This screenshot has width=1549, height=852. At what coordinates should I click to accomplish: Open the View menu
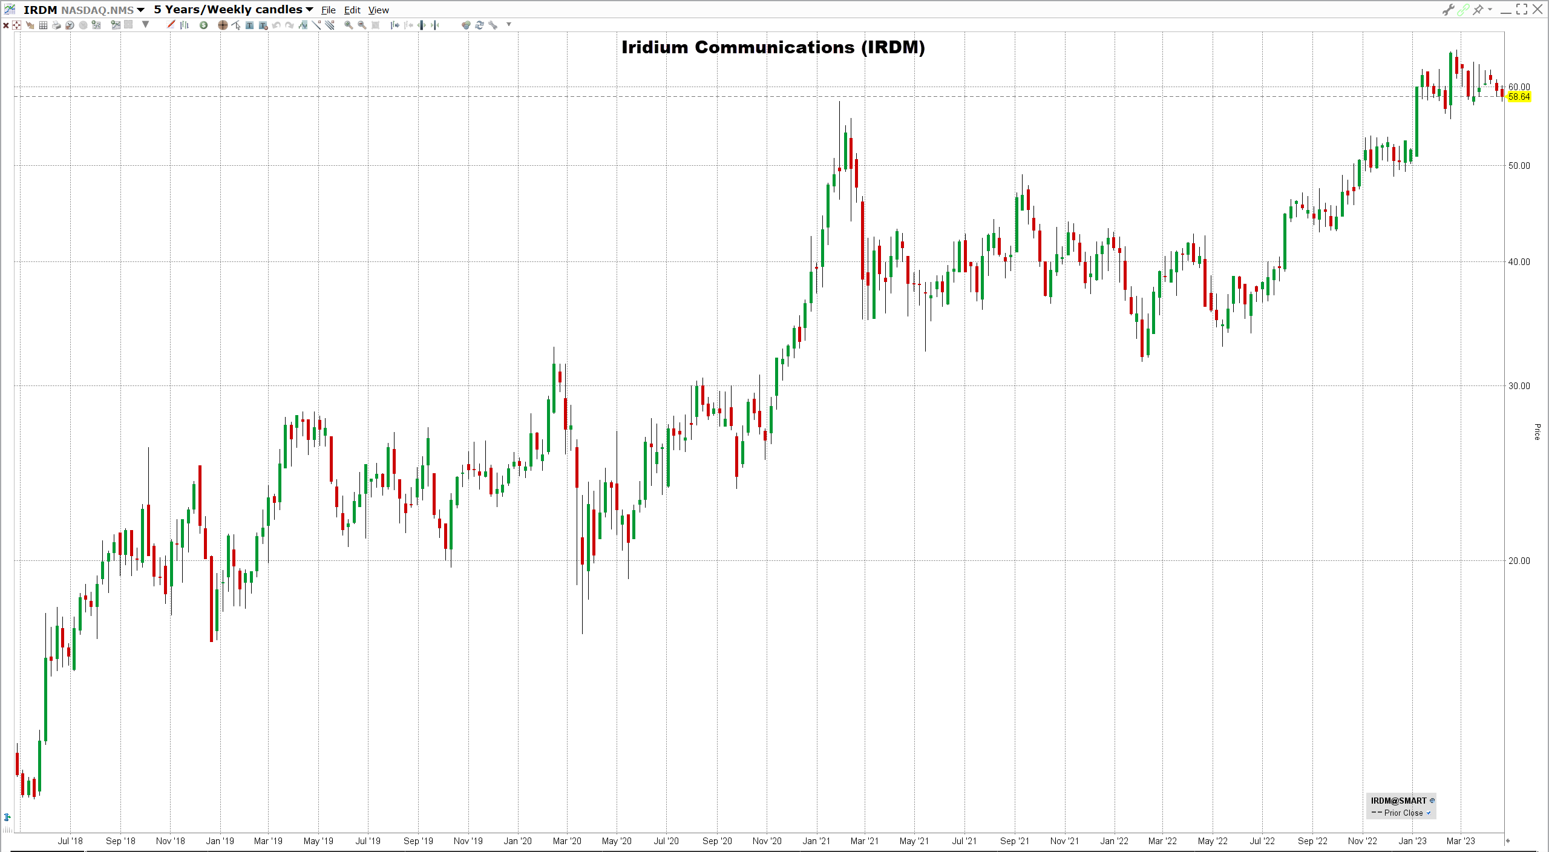379,10
